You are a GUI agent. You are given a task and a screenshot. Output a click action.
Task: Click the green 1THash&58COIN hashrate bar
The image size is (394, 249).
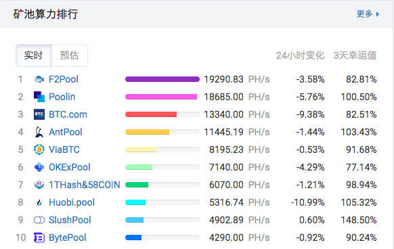tap(137, 185)
